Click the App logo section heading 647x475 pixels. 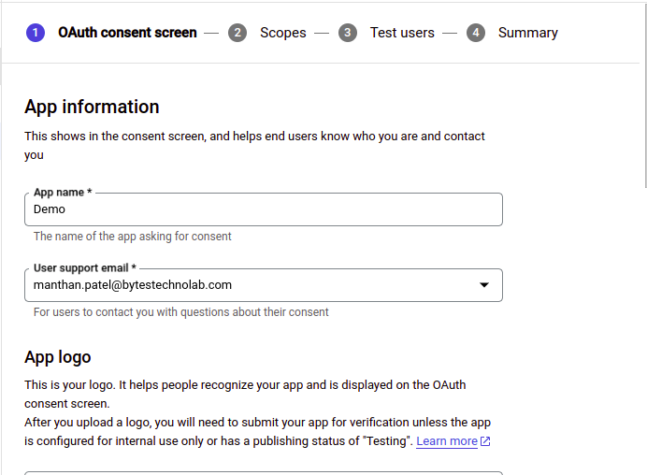58,357
